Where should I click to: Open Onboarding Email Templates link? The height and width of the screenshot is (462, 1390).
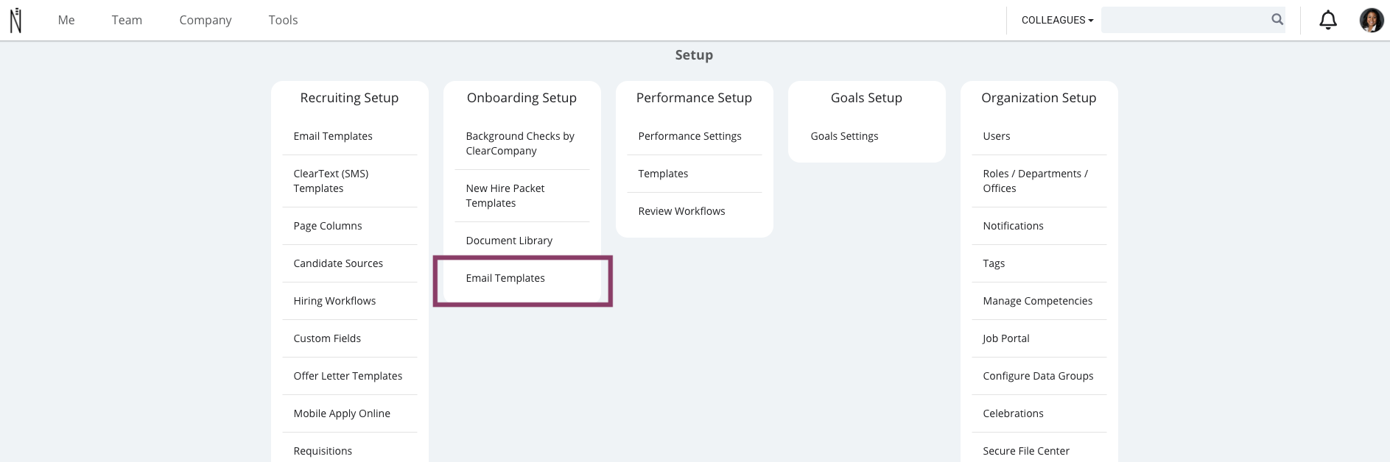pos(505,278)
